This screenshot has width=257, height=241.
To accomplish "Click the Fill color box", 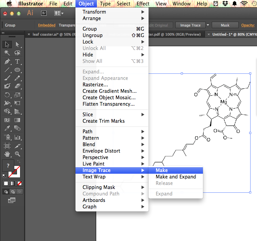I will tap(7, 166).
